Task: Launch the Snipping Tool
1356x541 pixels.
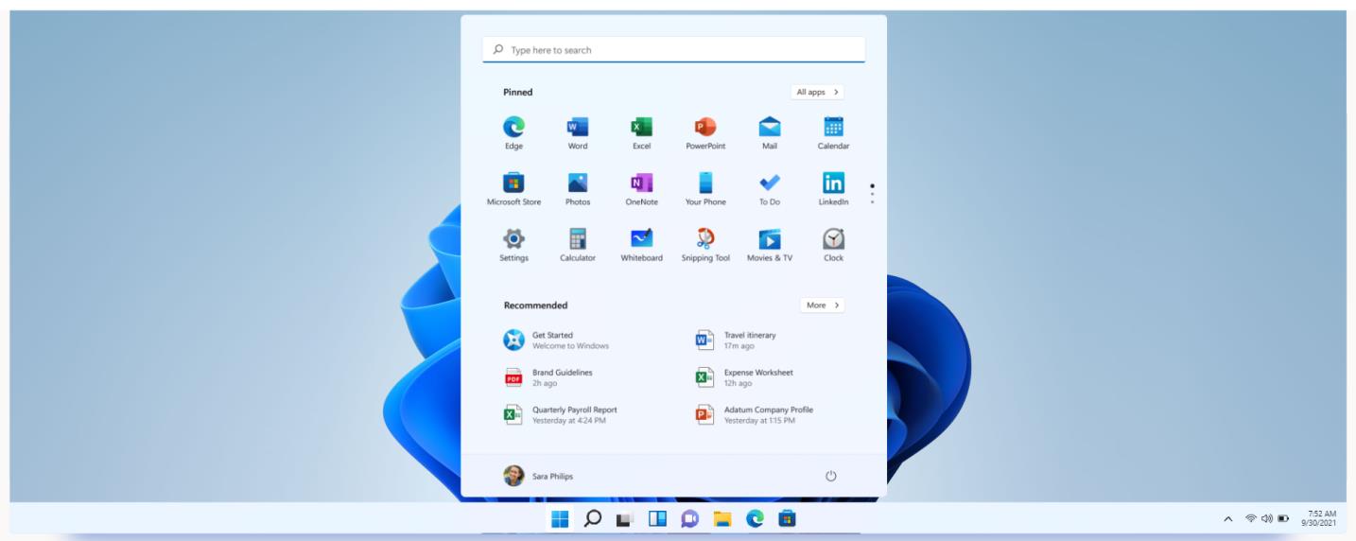Action: coord(705,244)
